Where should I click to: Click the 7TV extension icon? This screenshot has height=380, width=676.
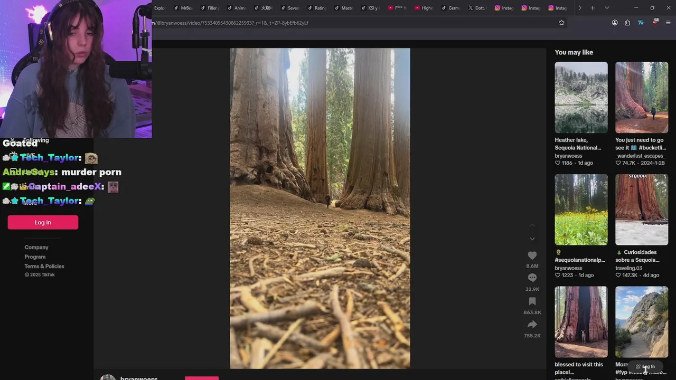[x=641, y=23]
